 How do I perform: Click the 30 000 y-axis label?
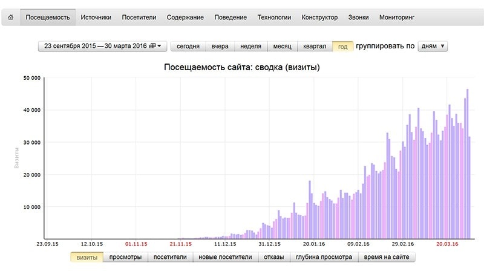[x=32, y=143]
